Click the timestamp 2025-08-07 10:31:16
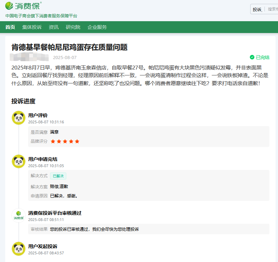The width and height of the screenshot is (278, 262). [46, 122]
